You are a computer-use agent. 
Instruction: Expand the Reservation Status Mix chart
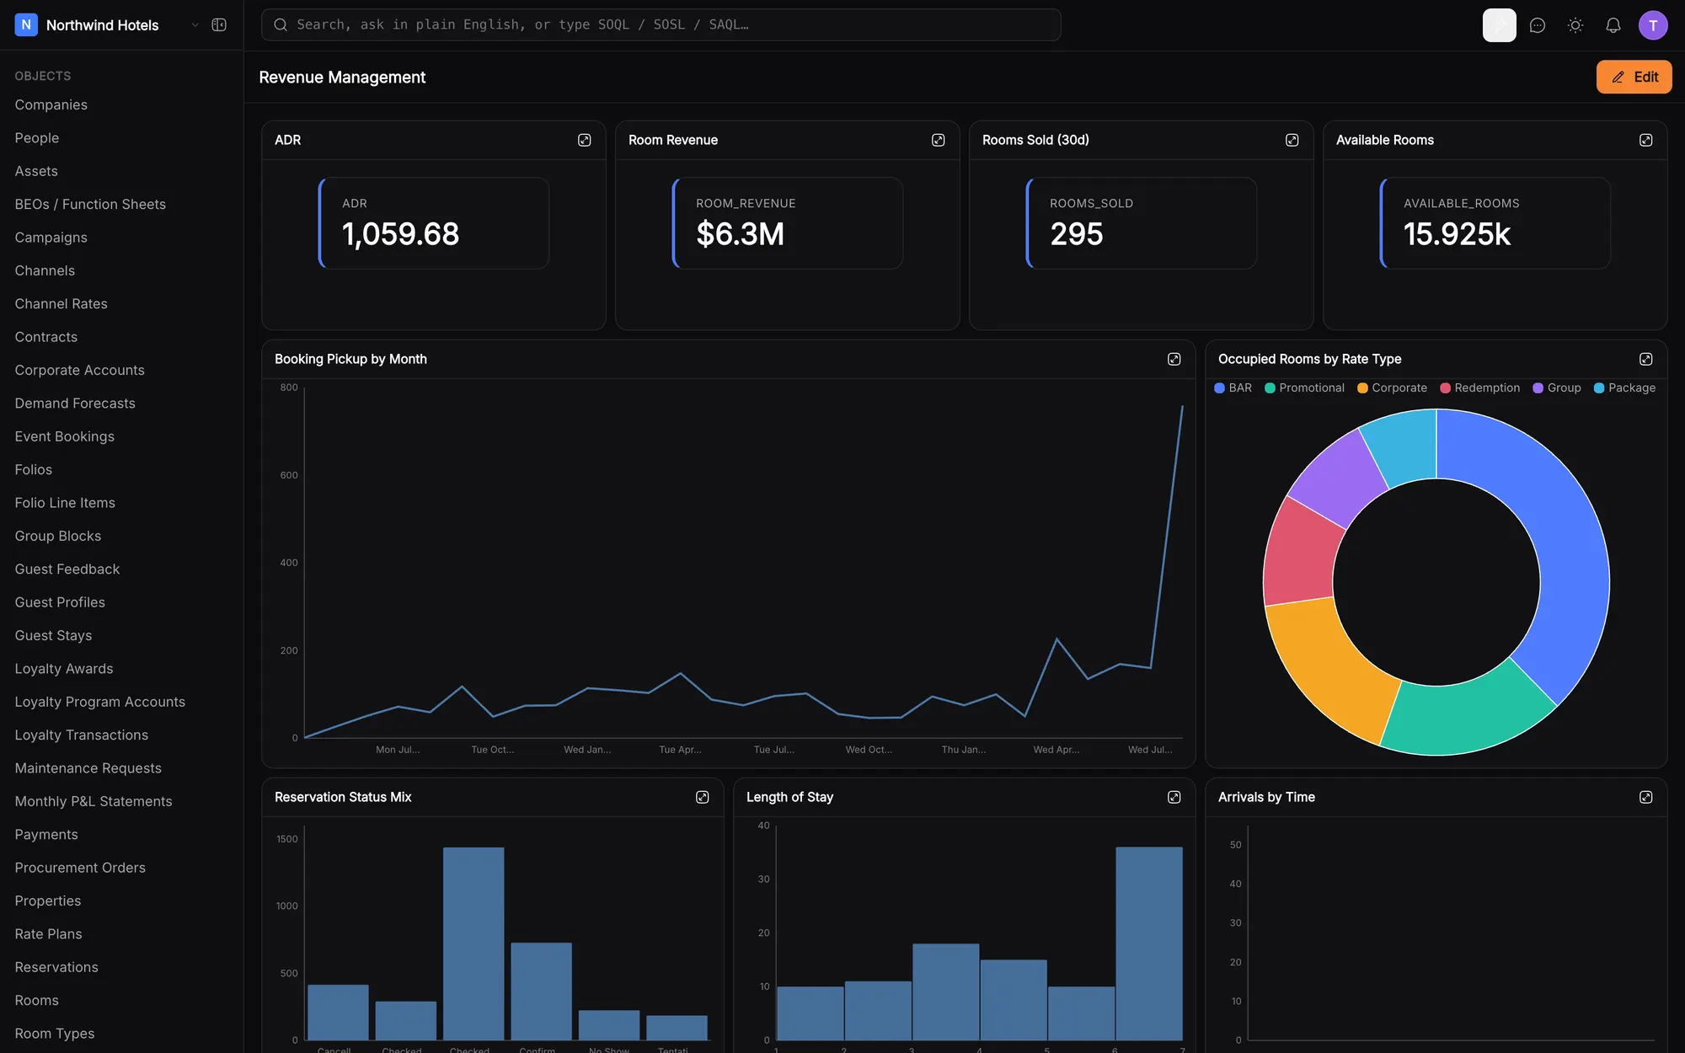702,797
